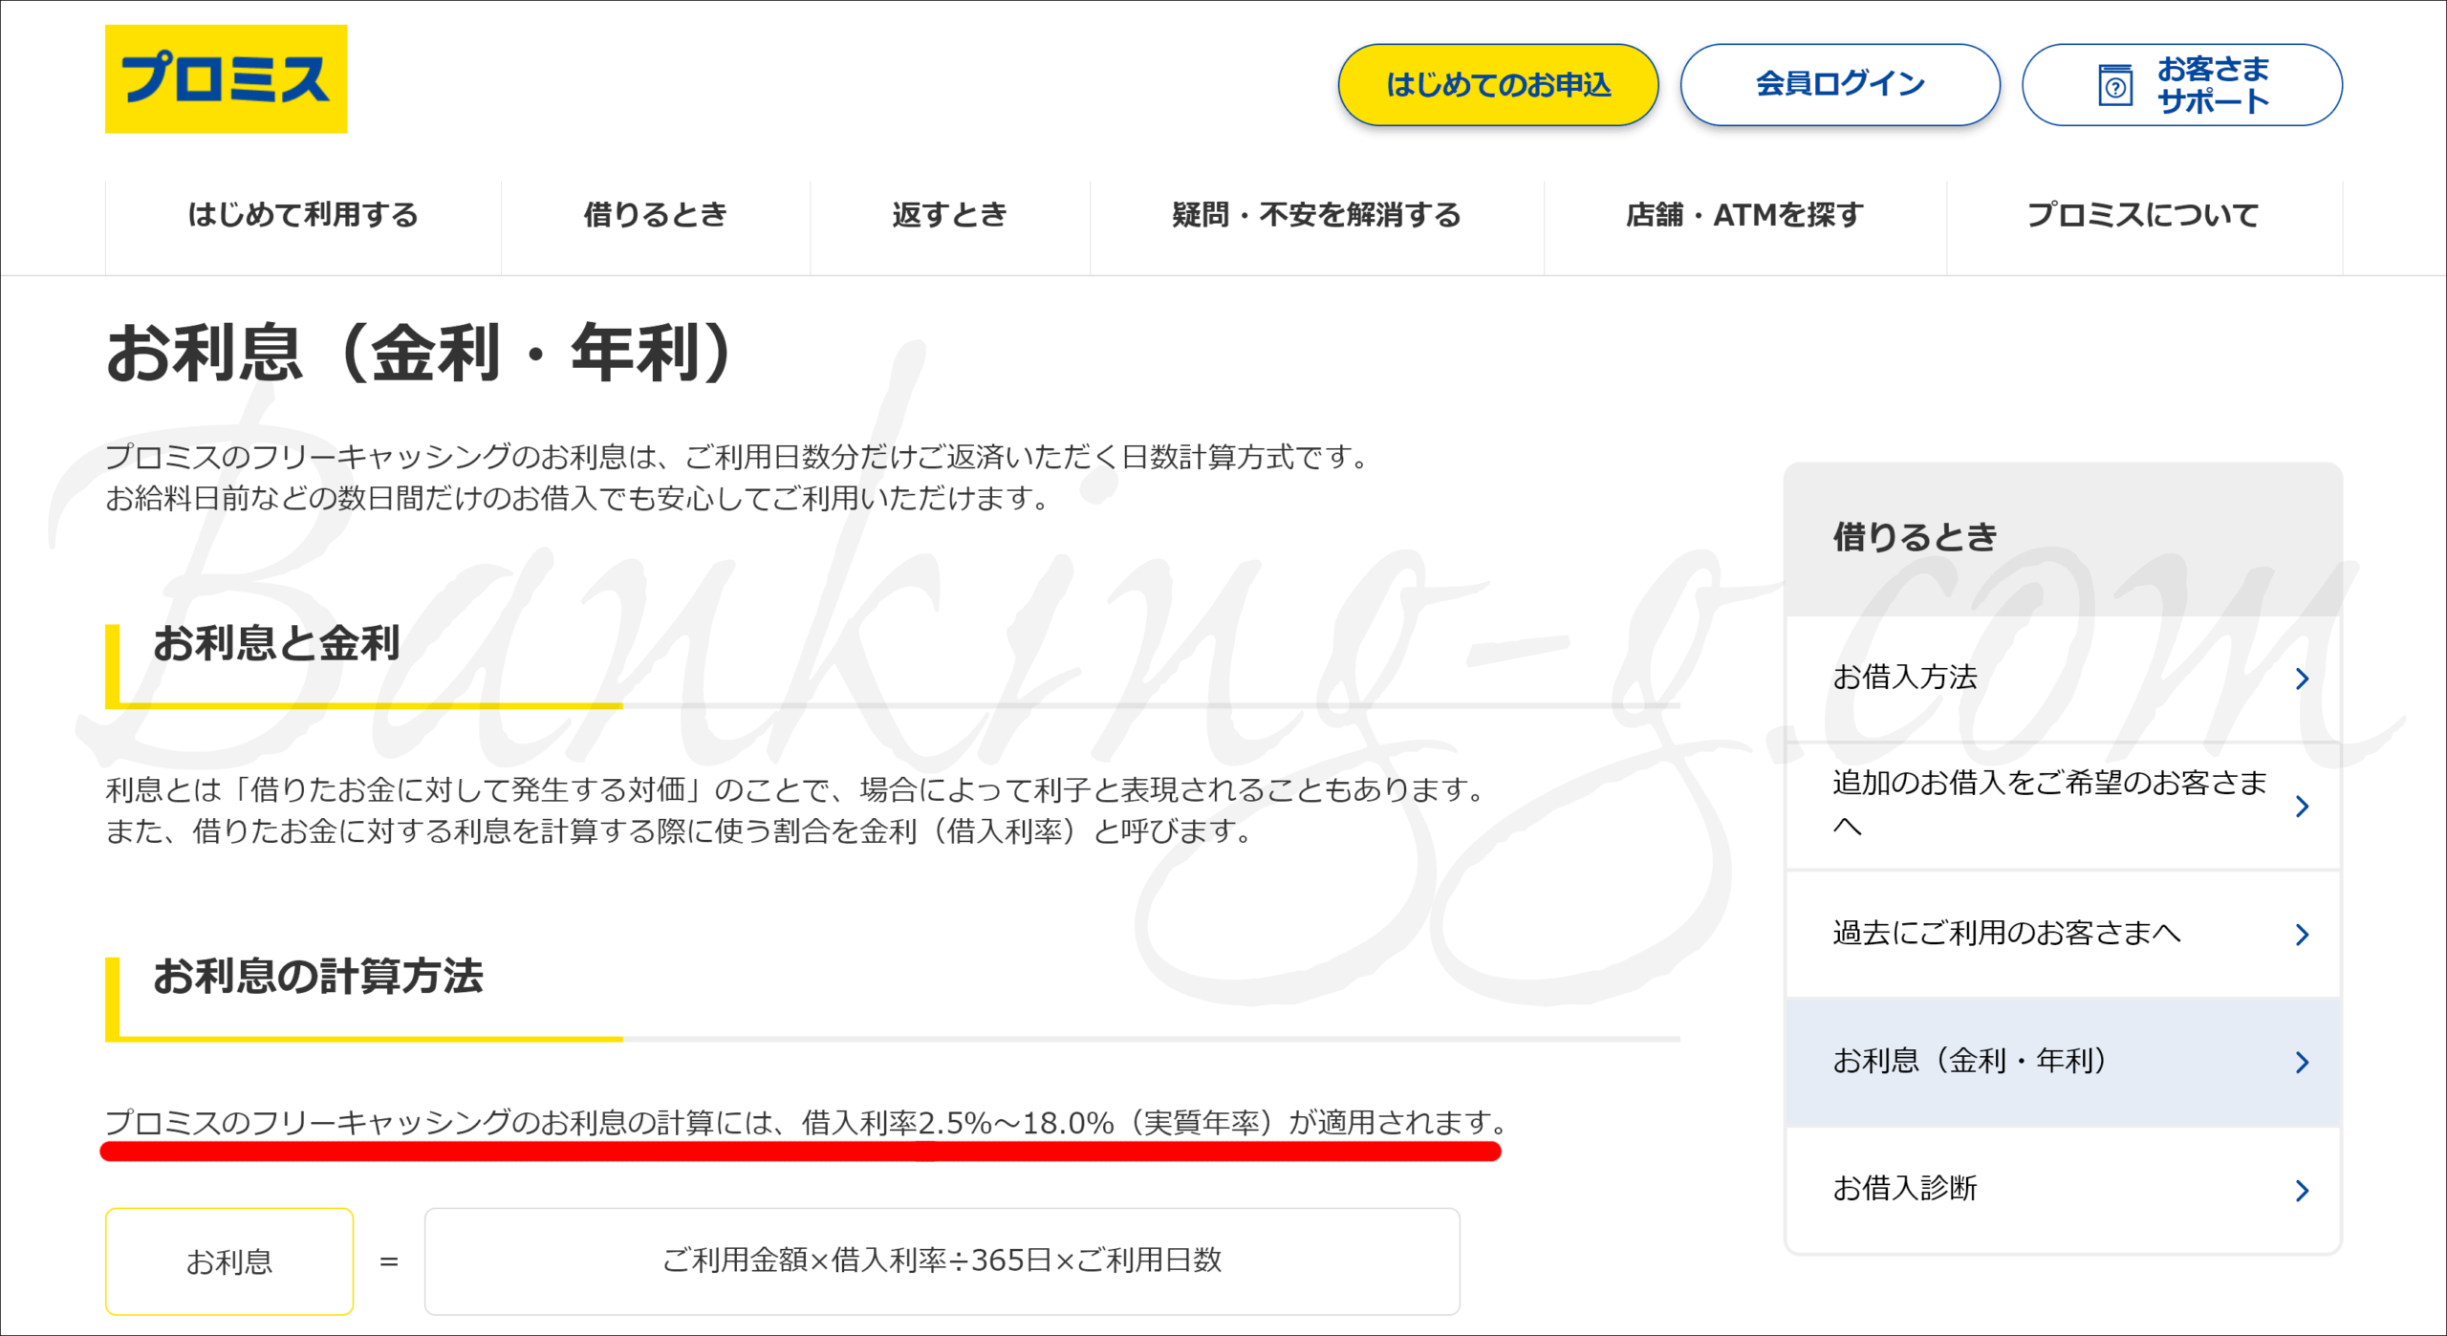Click arrow next to お借入診断

tap(2302, 1190)
